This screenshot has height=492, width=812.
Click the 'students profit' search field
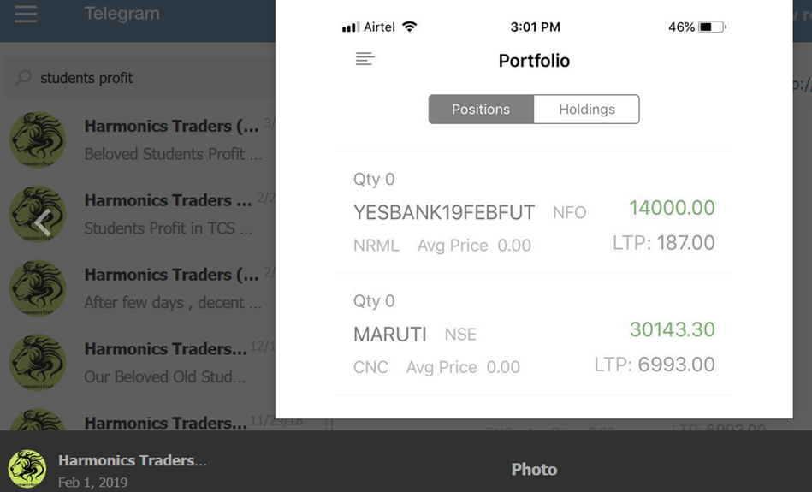click(139, 78)
